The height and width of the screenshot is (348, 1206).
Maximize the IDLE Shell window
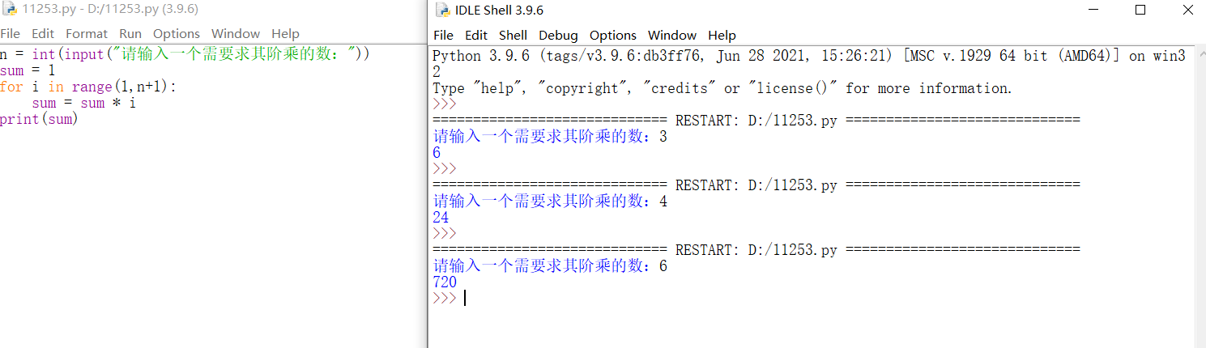pyautogui.click(x=1140, y=10)
